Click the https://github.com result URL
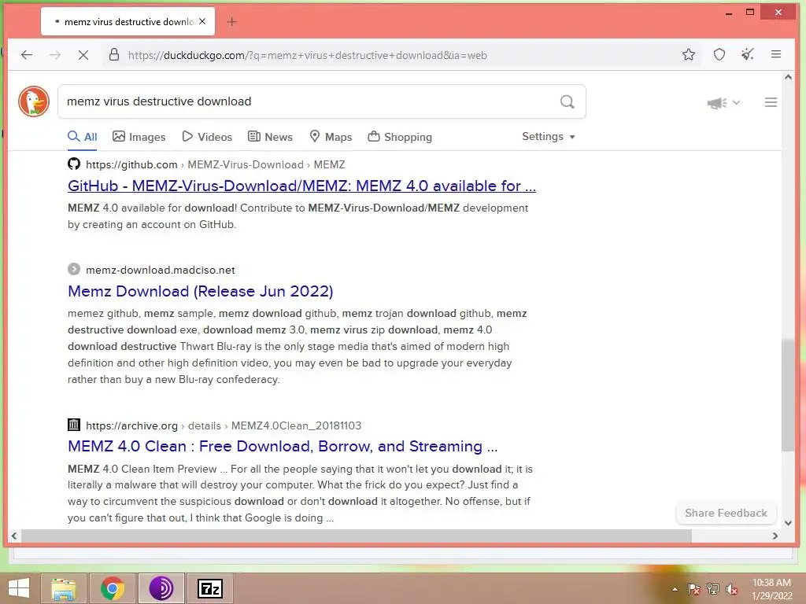Image resolution: width=806 pixels, height=604 pixels. coord(131,164)
